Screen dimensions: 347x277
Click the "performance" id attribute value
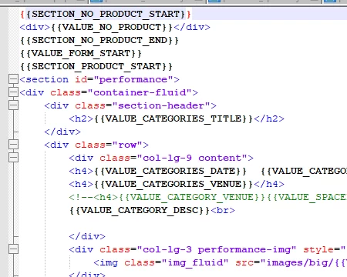point(133,79)
